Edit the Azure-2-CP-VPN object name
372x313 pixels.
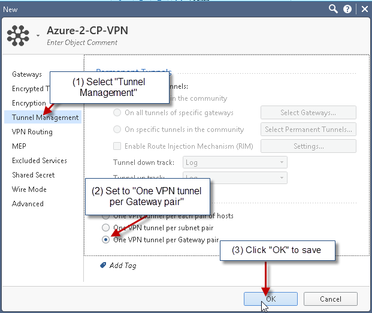click(87, 31)
